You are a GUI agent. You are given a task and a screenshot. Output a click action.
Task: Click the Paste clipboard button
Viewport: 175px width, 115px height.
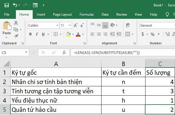[7, 25]
